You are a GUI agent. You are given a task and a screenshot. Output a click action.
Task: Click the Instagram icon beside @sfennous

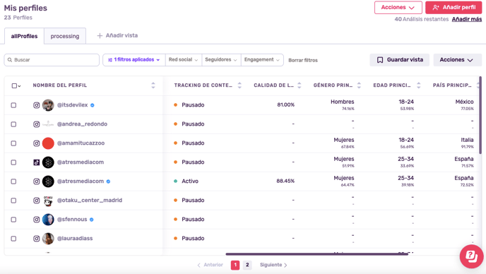37,220
